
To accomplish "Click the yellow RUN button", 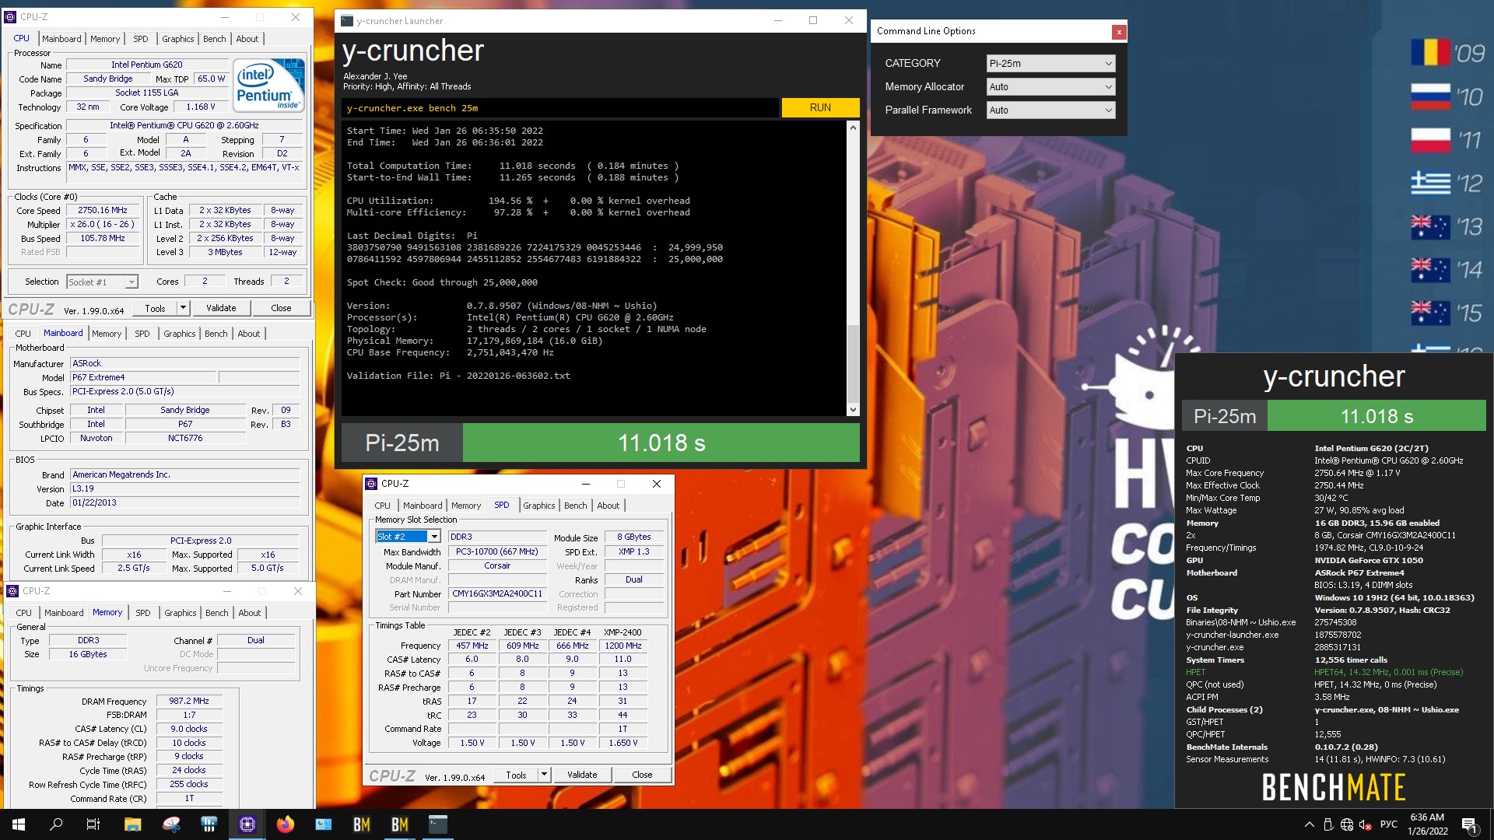I will [820, 107].
